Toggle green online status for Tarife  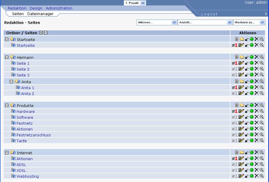(252, 140)
